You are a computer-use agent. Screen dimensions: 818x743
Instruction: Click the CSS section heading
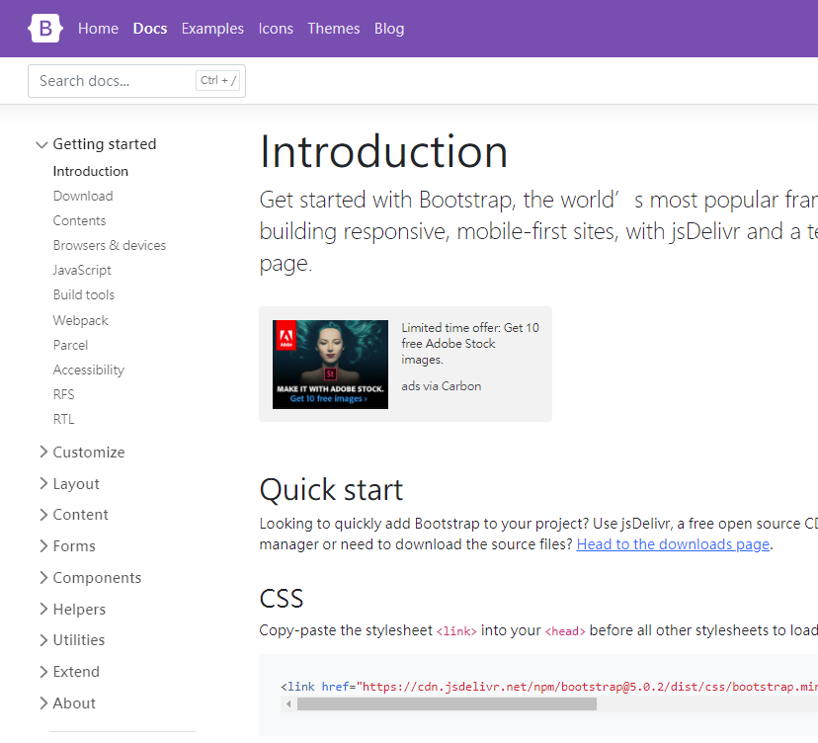pyautogui.click(x=282, y=599)
